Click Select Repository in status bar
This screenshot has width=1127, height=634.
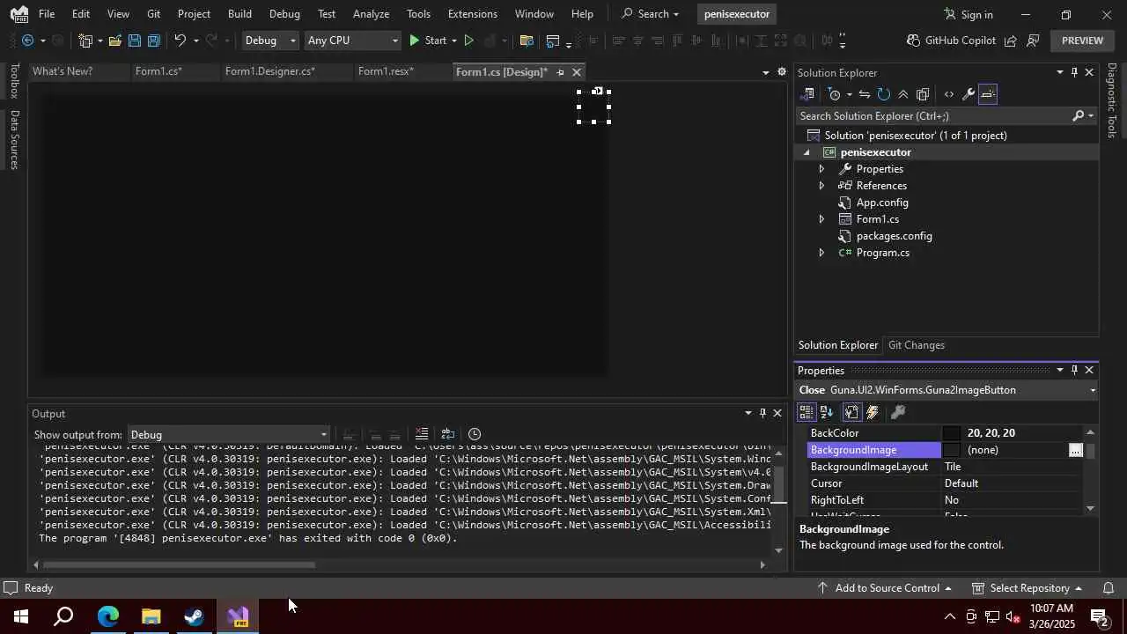click(1028, 588)
